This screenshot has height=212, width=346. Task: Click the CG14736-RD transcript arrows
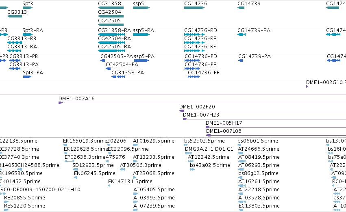tap(194, 35)
